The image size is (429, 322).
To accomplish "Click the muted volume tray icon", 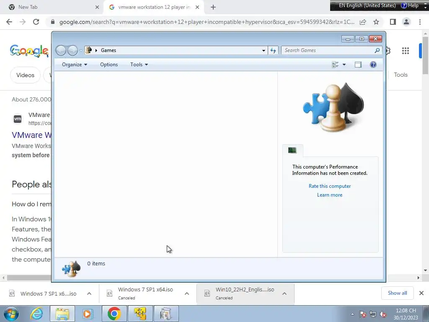I will click(383, 314).
